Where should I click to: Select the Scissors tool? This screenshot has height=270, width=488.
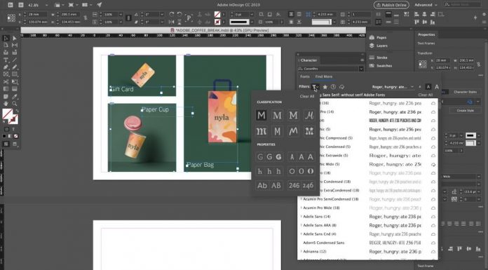click(6, 81)
